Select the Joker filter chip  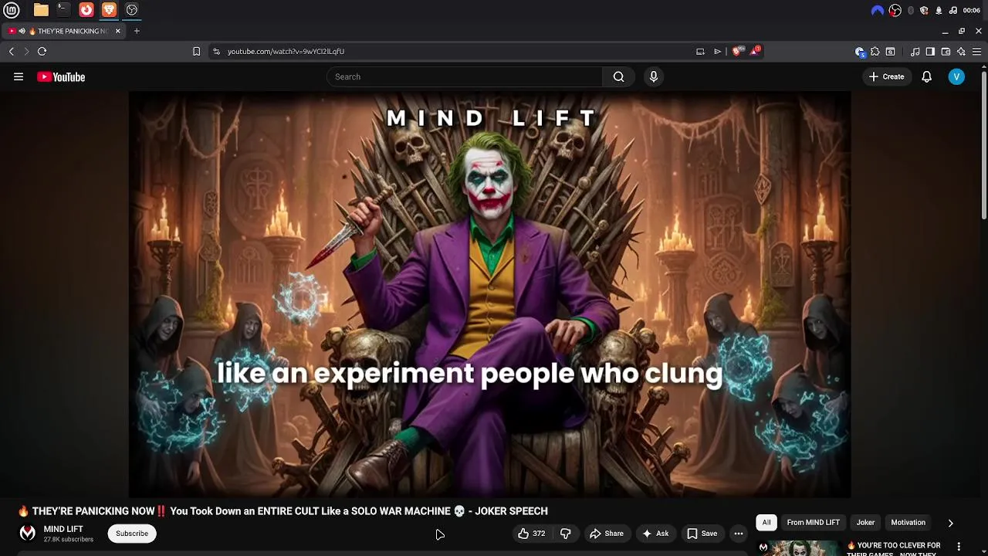pos(865,523)
